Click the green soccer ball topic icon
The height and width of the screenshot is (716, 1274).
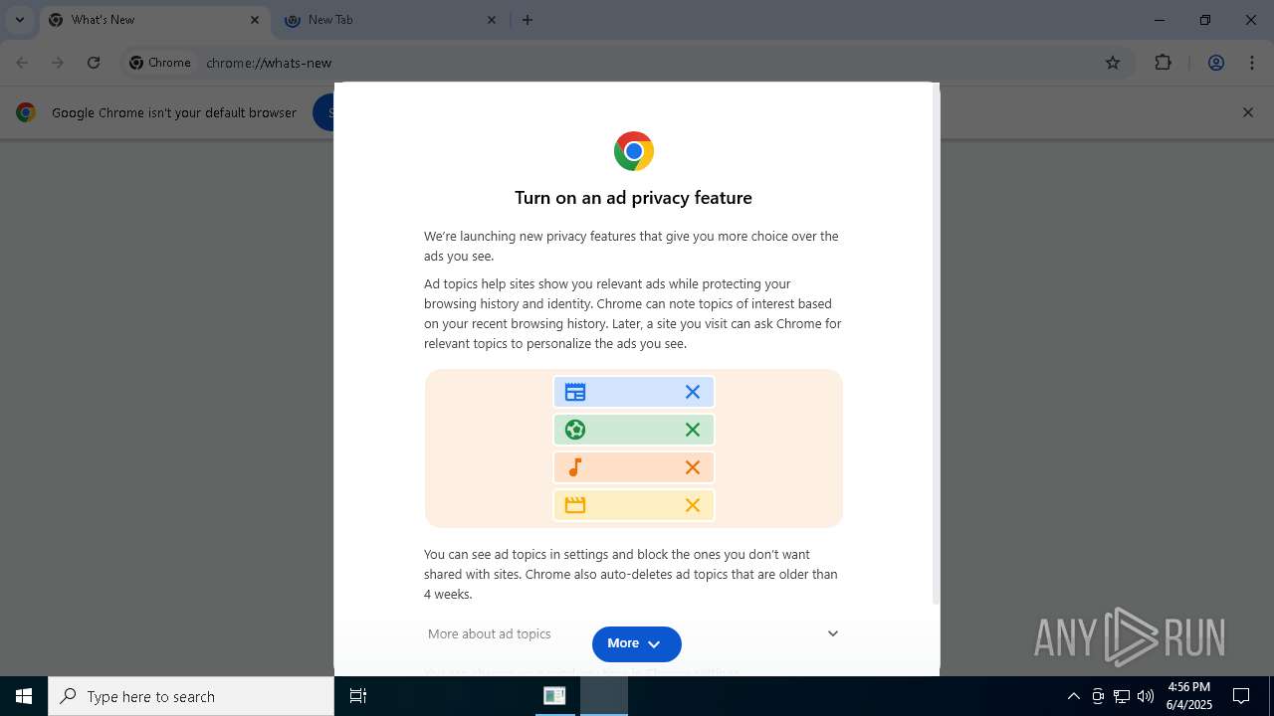tap(575, 430)
